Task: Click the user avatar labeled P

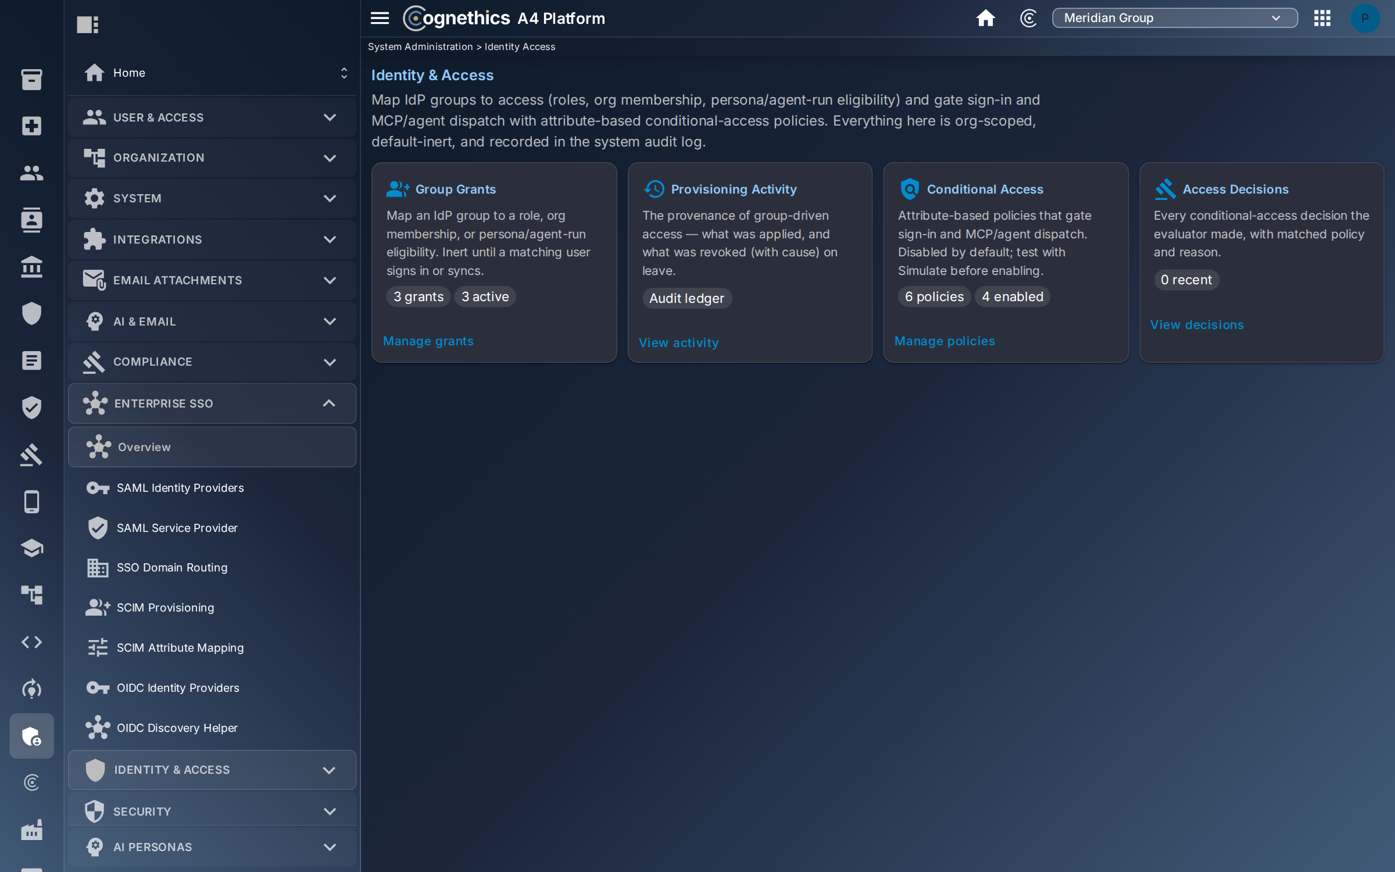Action: [x=1364, y=18]
